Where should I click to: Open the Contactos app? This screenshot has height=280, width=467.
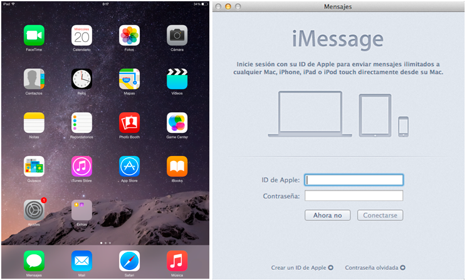click(34, 79)
